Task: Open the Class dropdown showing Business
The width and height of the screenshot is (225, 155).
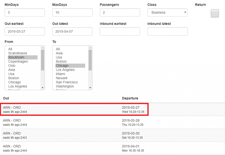Action: point(167,12)
